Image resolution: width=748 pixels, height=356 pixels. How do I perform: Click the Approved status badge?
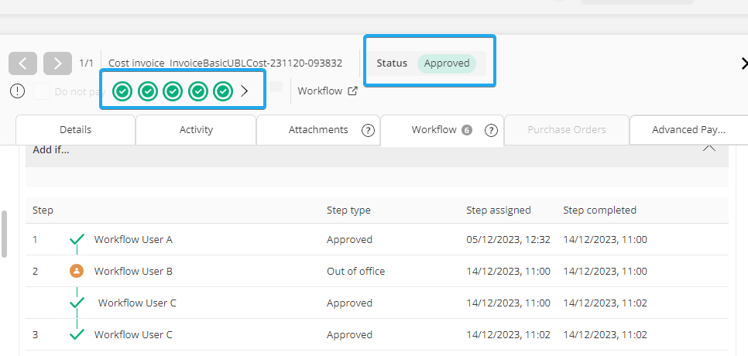pyautogui.click(x=447, y=63)
